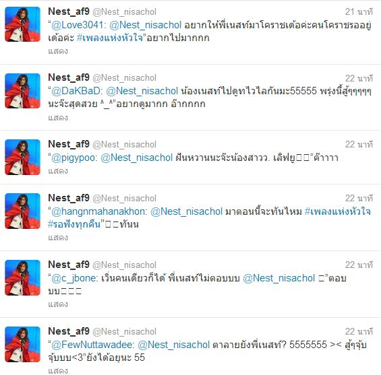
Task: Open avatar of the pigypoo retweet
Action: point(23,157)
